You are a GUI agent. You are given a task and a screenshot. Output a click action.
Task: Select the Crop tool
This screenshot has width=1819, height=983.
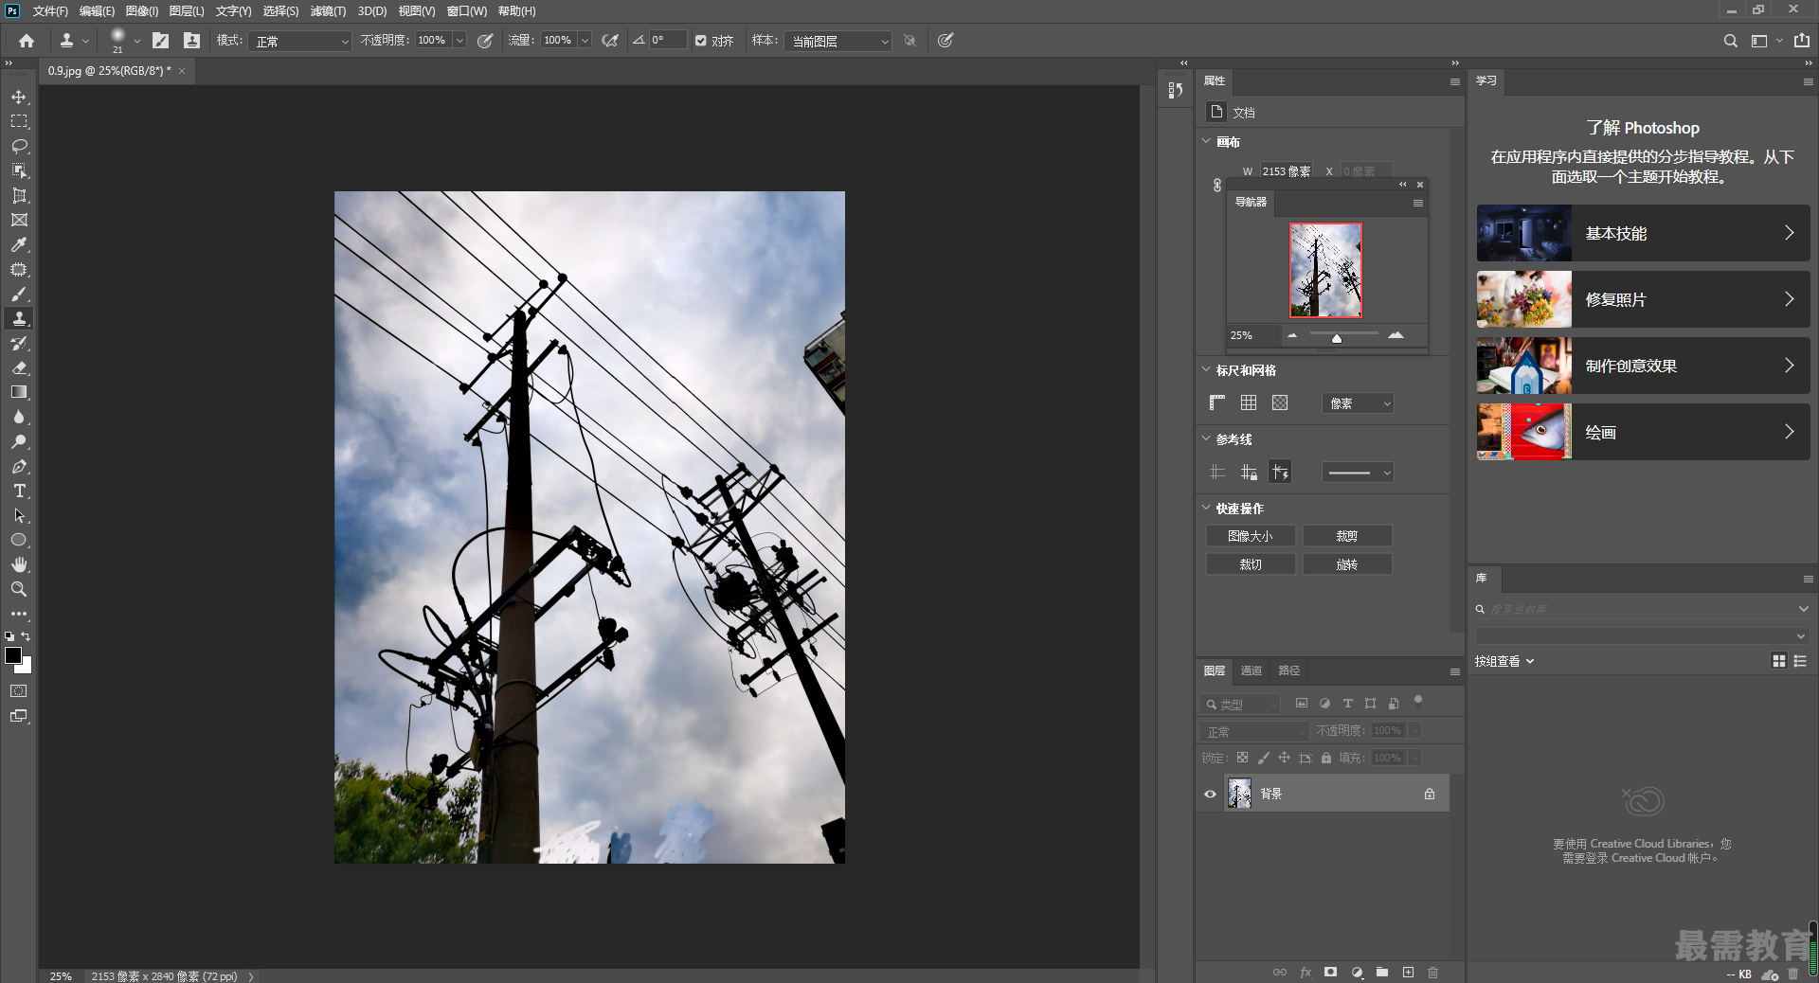click(x=19, y=195)
